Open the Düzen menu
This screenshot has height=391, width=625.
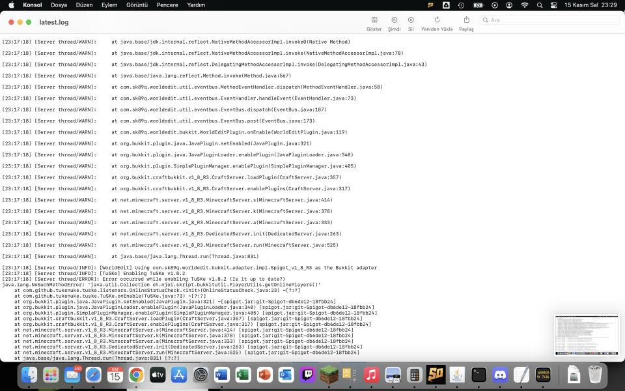84,5
